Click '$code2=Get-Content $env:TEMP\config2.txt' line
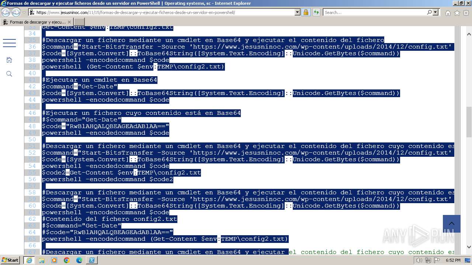 pos(121,173)
